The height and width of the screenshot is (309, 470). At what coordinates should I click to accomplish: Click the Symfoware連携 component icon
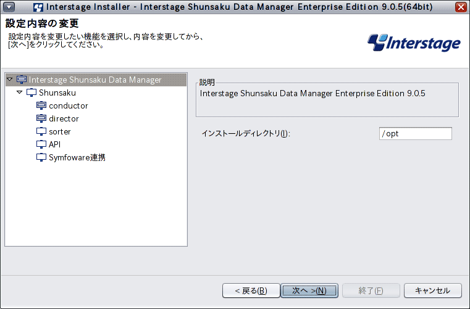41,157
